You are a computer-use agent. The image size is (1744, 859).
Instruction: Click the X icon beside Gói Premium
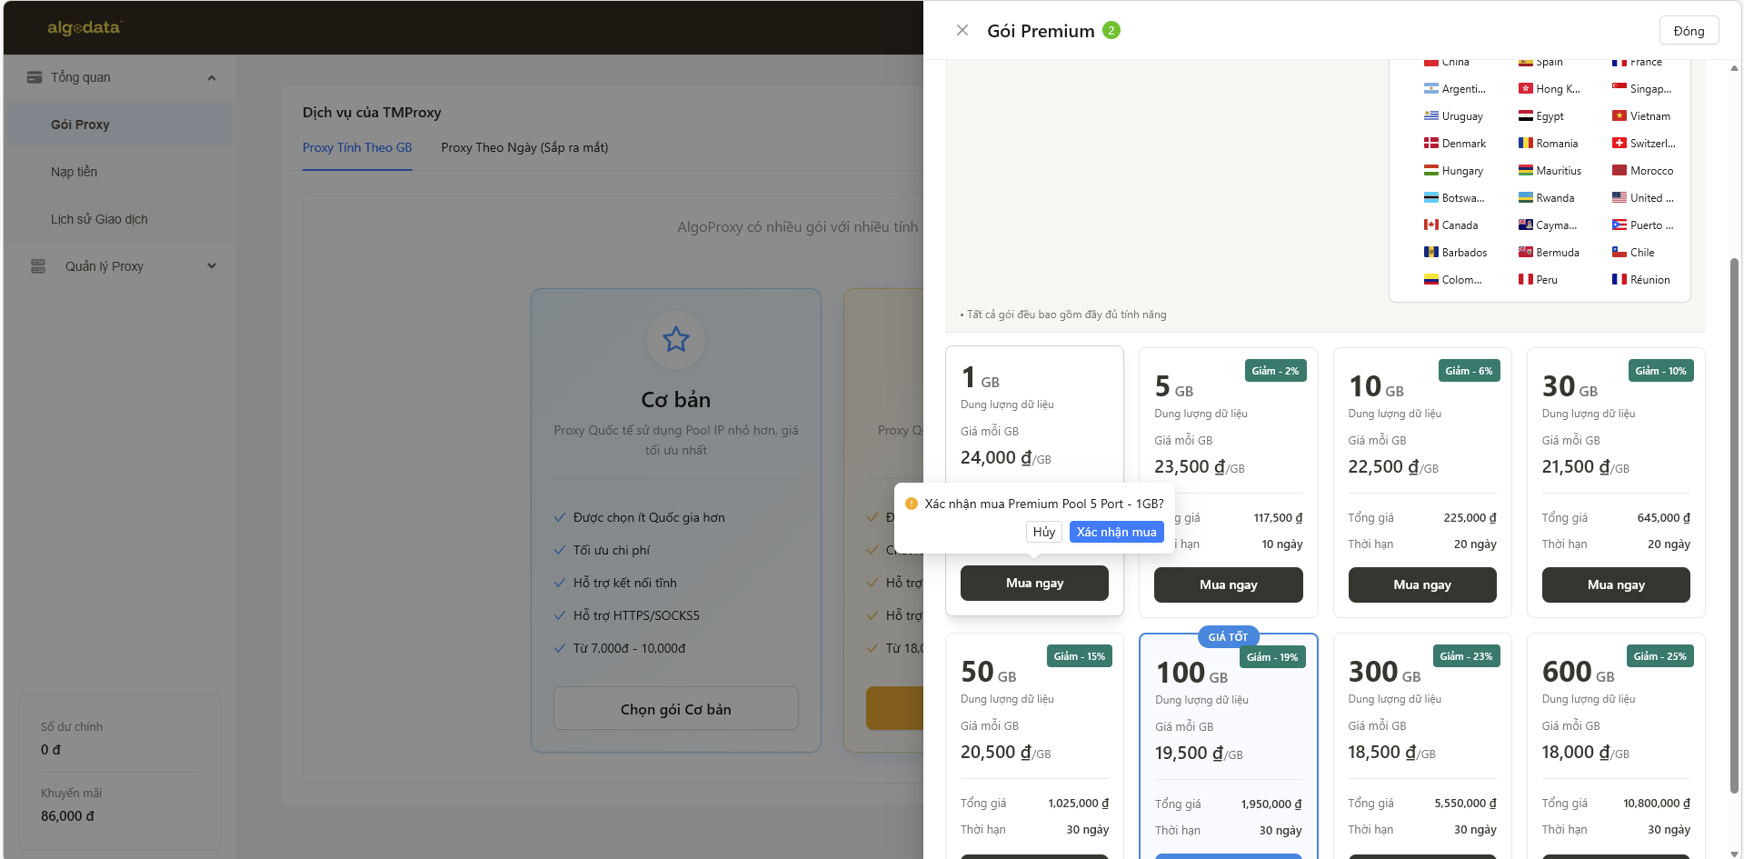(962, 30)
